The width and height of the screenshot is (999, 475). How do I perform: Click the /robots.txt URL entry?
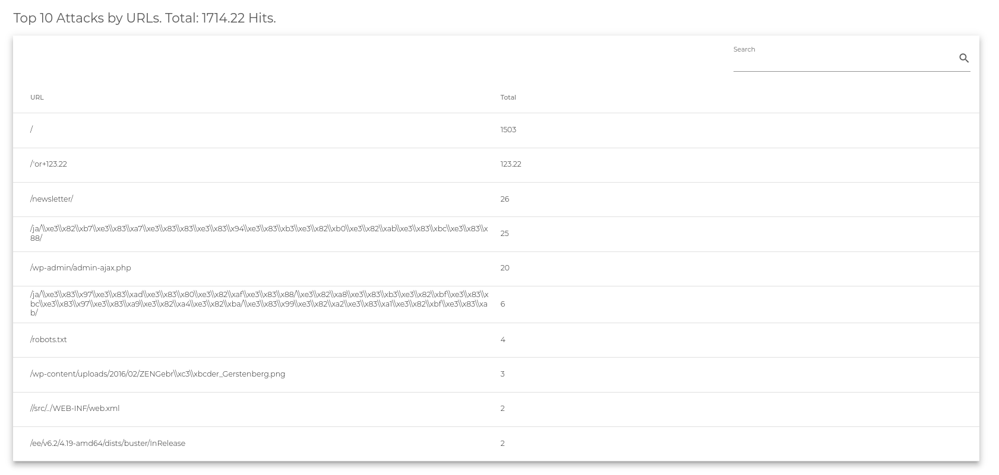coord(49,340)
